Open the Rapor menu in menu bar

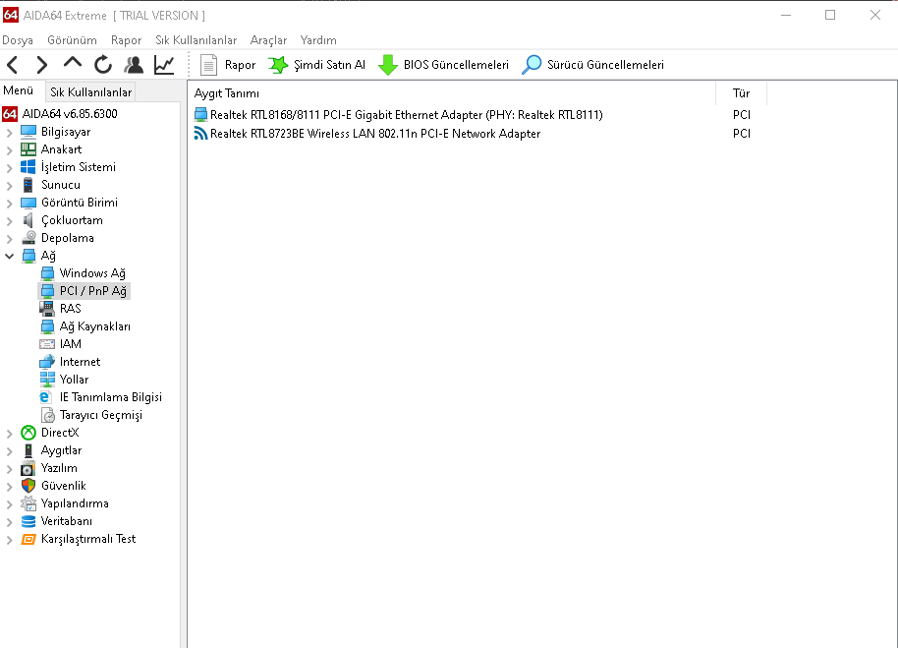[126, 40]
